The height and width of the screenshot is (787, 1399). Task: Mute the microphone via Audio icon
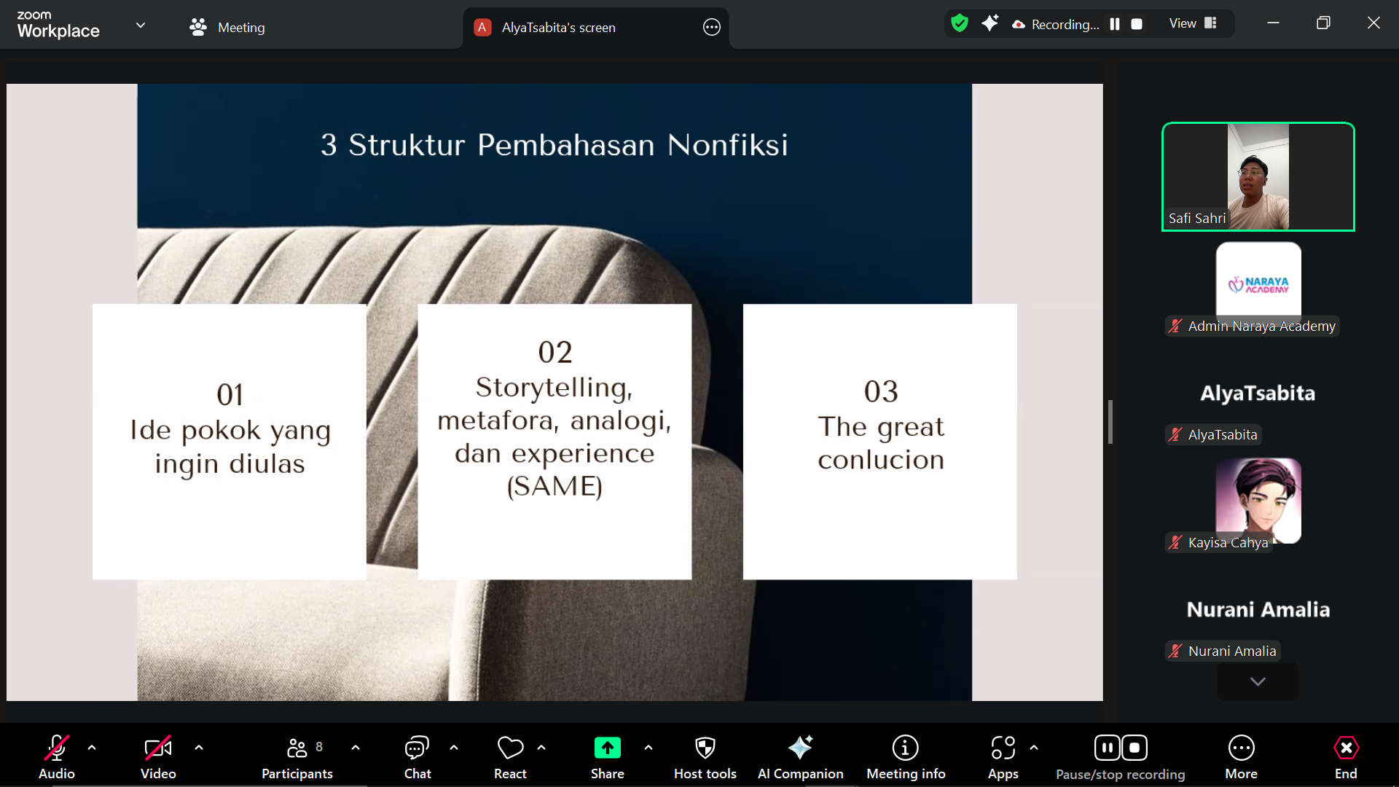[56, 748]
